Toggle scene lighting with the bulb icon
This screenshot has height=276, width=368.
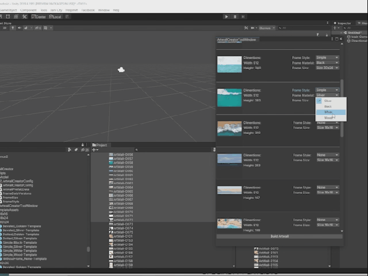coord(13,28)
